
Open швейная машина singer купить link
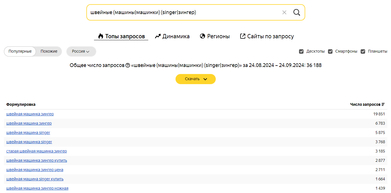(35, 179)
